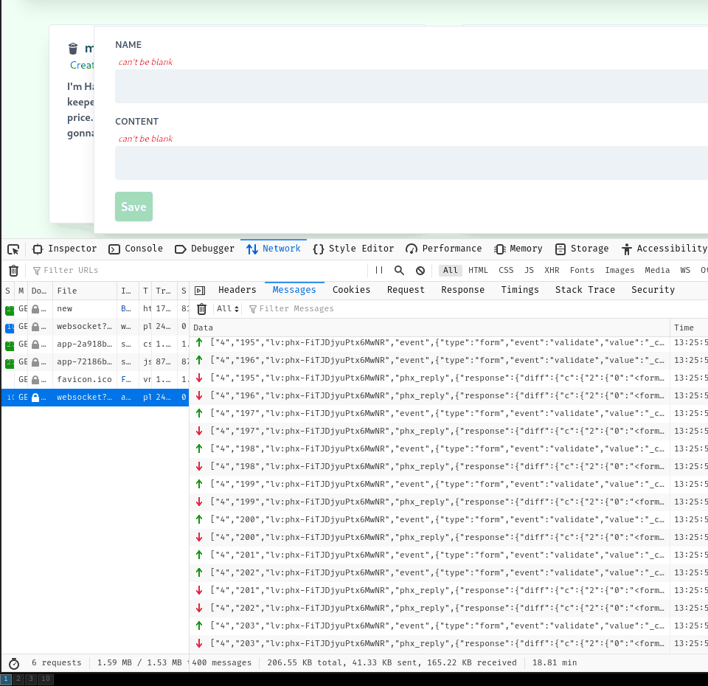708x686 pixels.
Task: Clear all network requests with trash icon
Action: pyautogui.click(x=13, y=270)
